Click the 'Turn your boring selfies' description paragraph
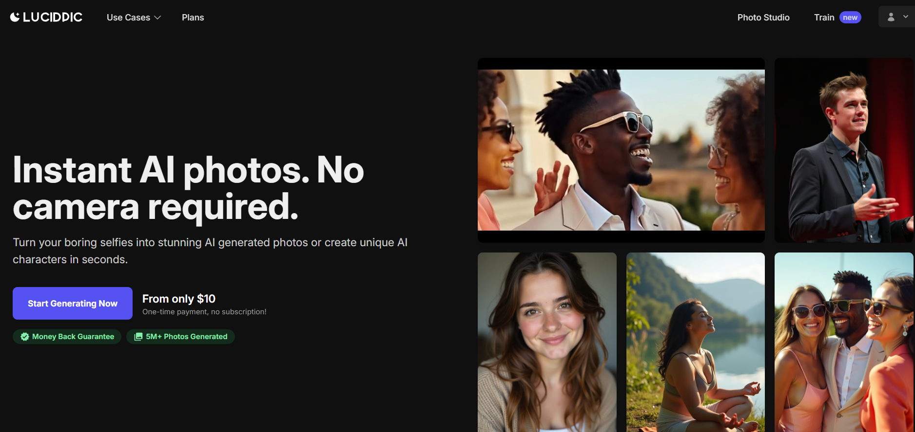 coord(210,251)
